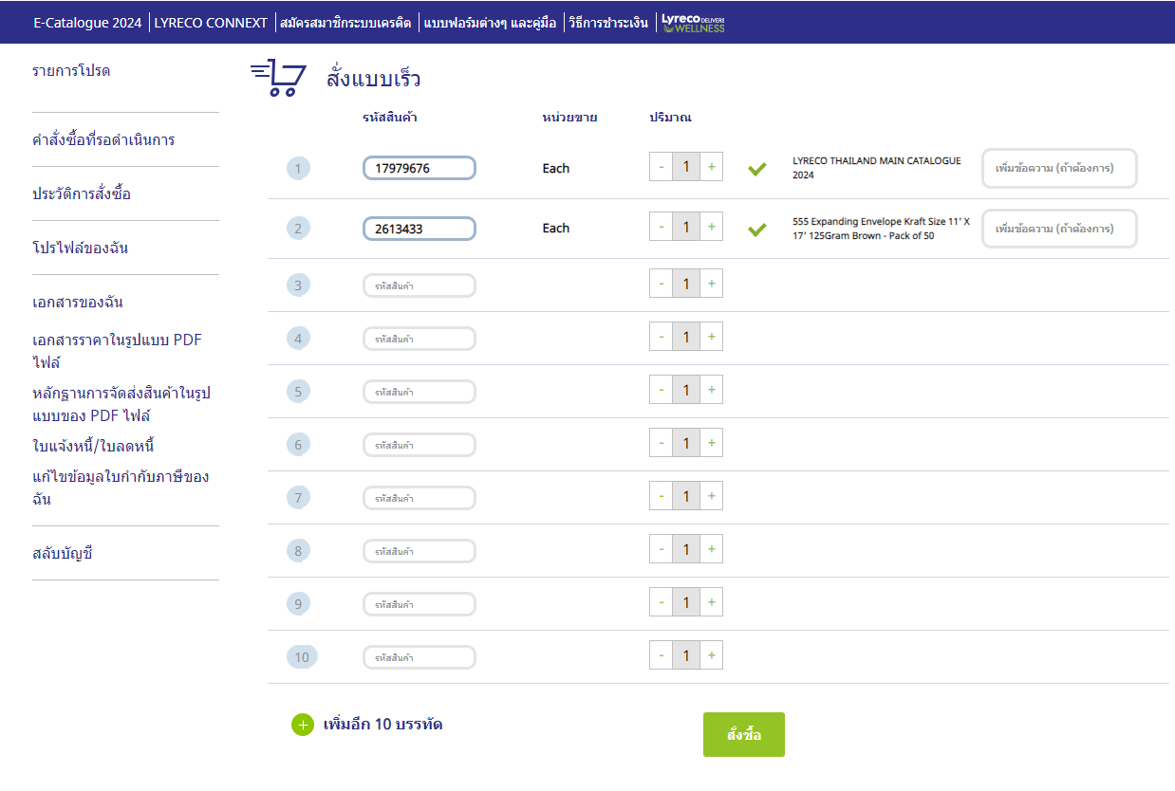The height and width of the screenshot is (791, 1175).
Task: Click the สั่งแบบเร็ว page heading
Action: pos(373,79)
